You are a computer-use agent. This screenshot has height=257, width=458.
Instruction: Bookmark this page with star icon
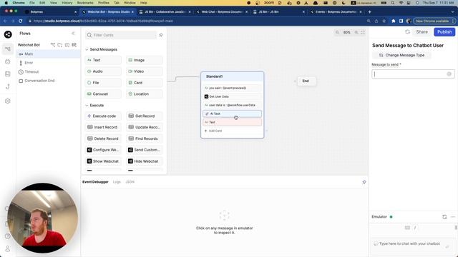pyautogui.click(x=384, y=21)
